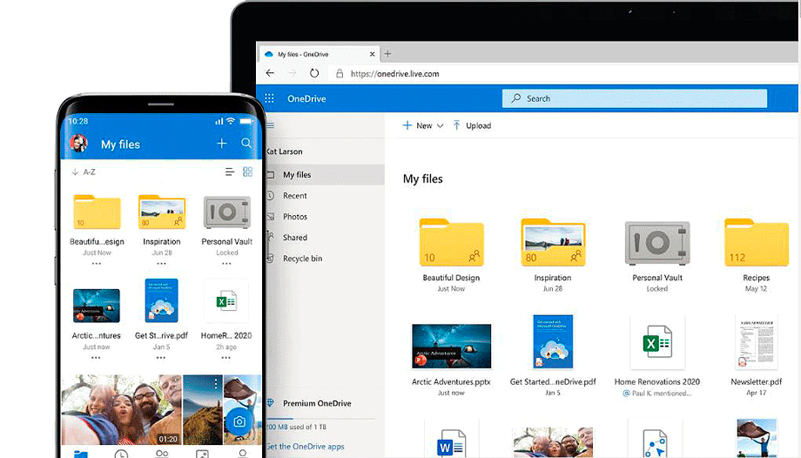
Task: Click the Kat Larson account name
Action: (x=285, y=152)
